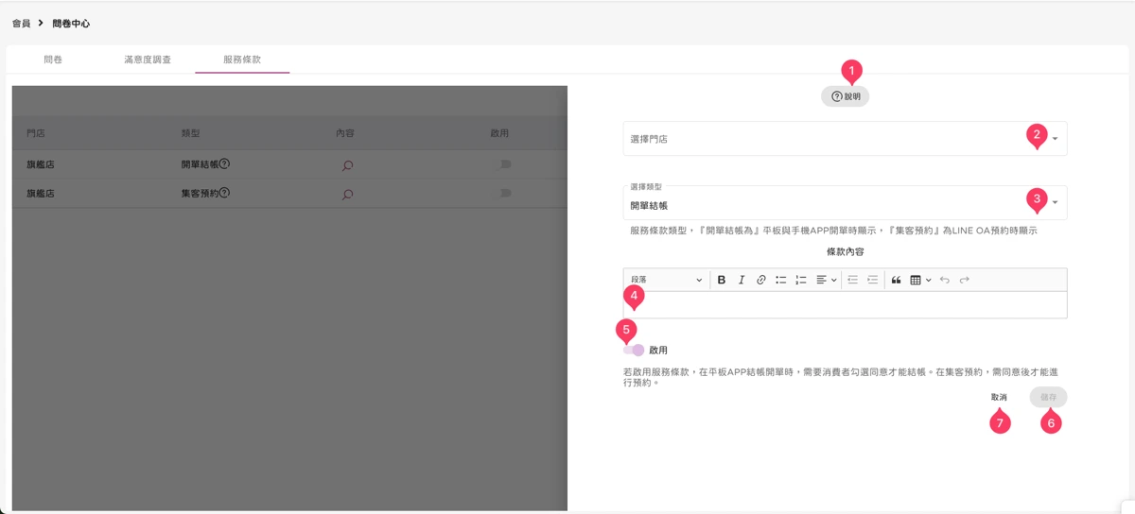Image resolution: width=1135 pixels, height=514 pixels.
Task: Insert a link with the editor link icon
Action: (761, 280)
